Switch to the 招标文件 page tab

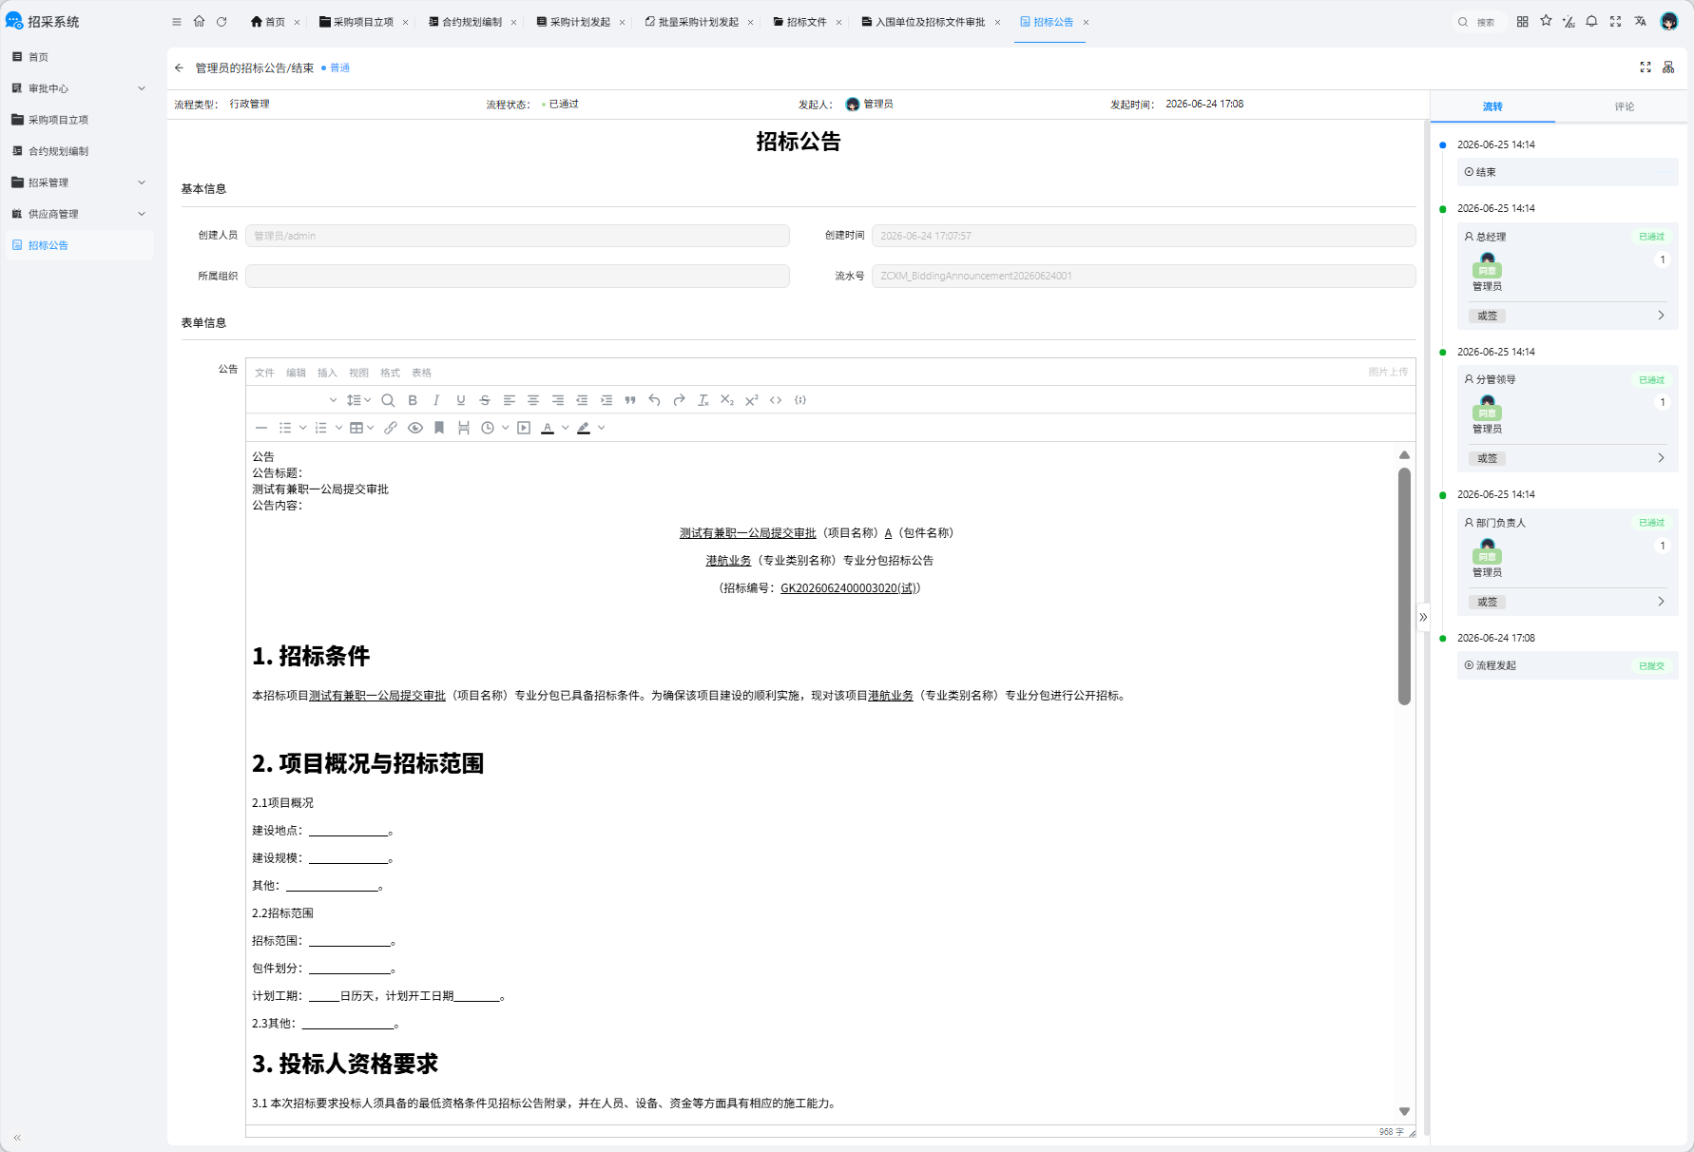tap(807, 22)
